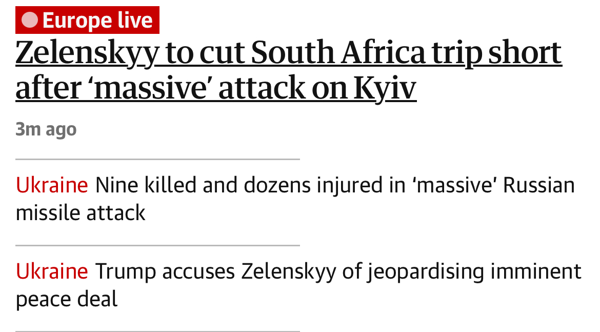Click the 'Europe live' label text

click(x=97, y=21)
